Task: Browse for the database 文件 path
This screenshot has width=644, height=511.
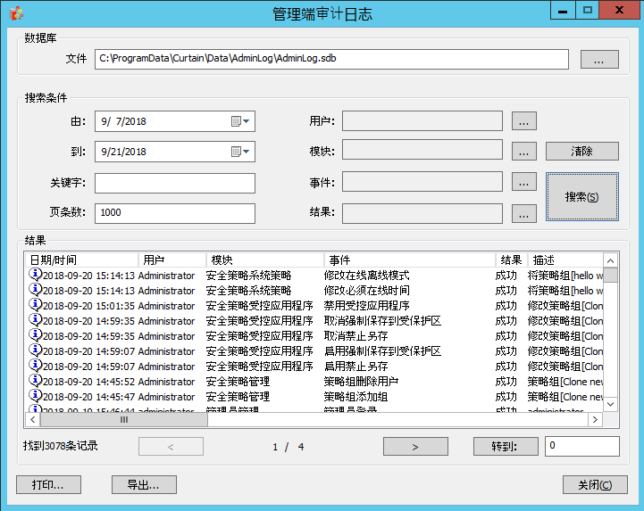Action: point(599,60)
